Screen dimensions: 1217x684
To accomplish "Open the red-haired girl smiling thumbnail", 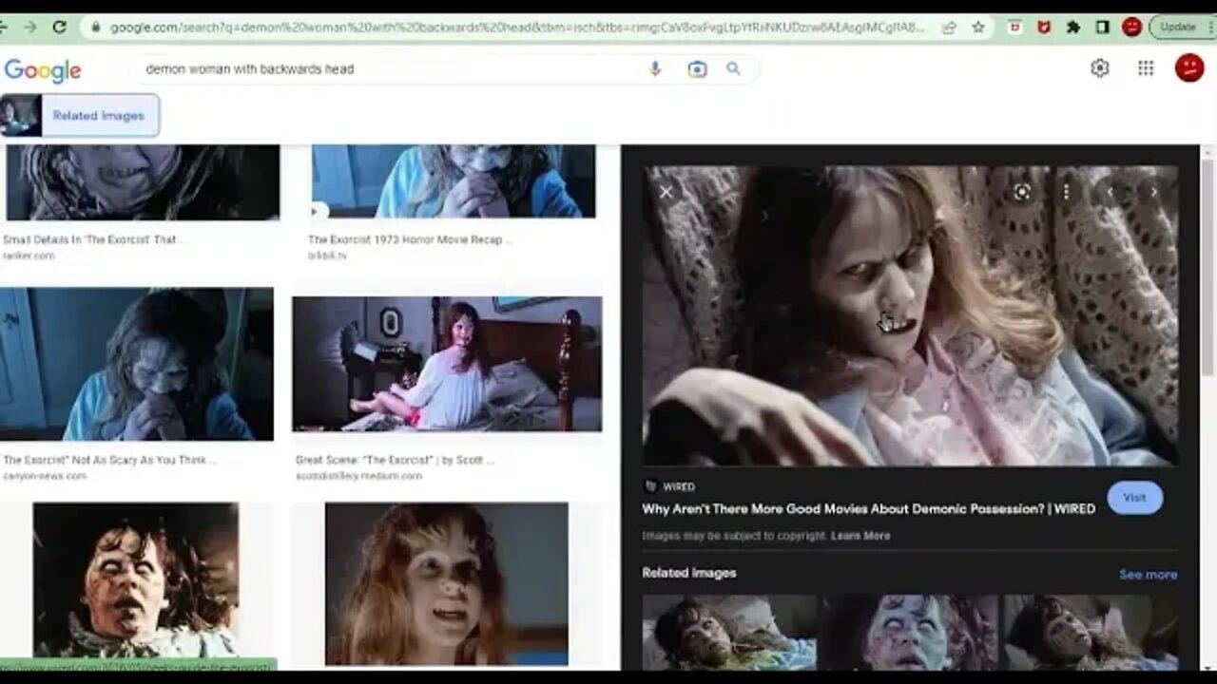I will [447, 584].
